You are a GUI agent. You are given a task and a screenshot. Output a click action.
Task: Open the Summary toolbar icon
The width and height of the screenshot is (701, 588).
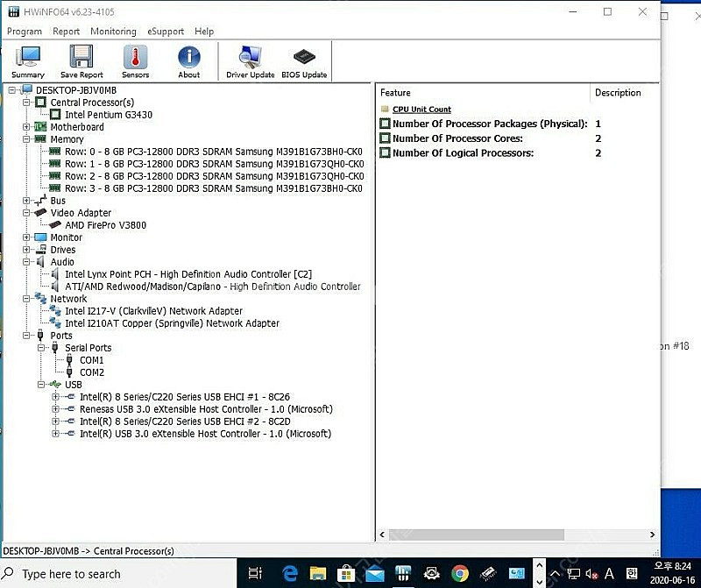28,61
